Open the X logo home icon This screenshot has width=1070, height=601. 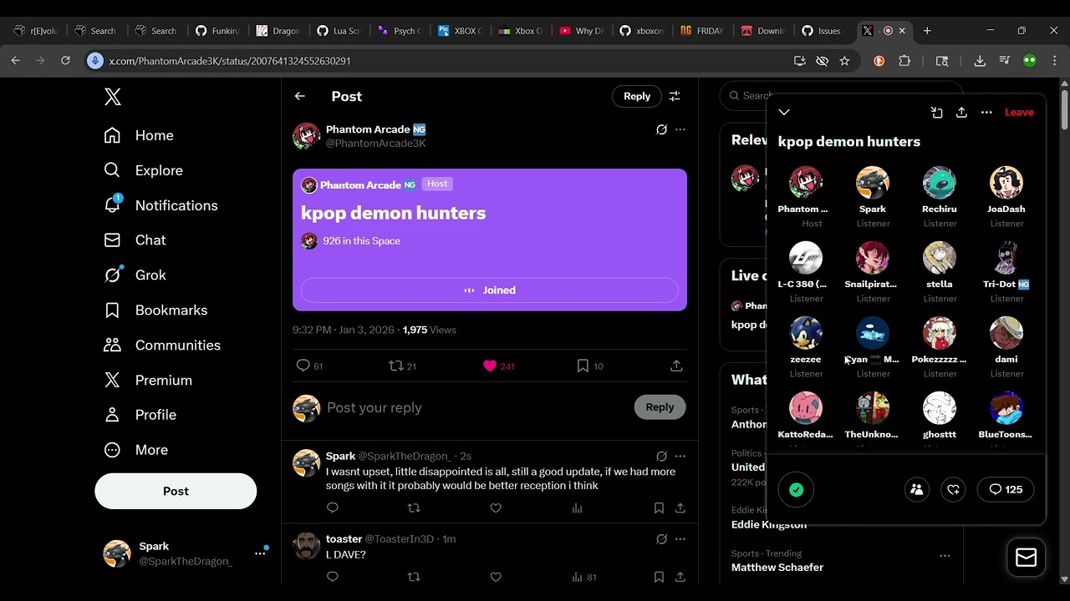113,97
